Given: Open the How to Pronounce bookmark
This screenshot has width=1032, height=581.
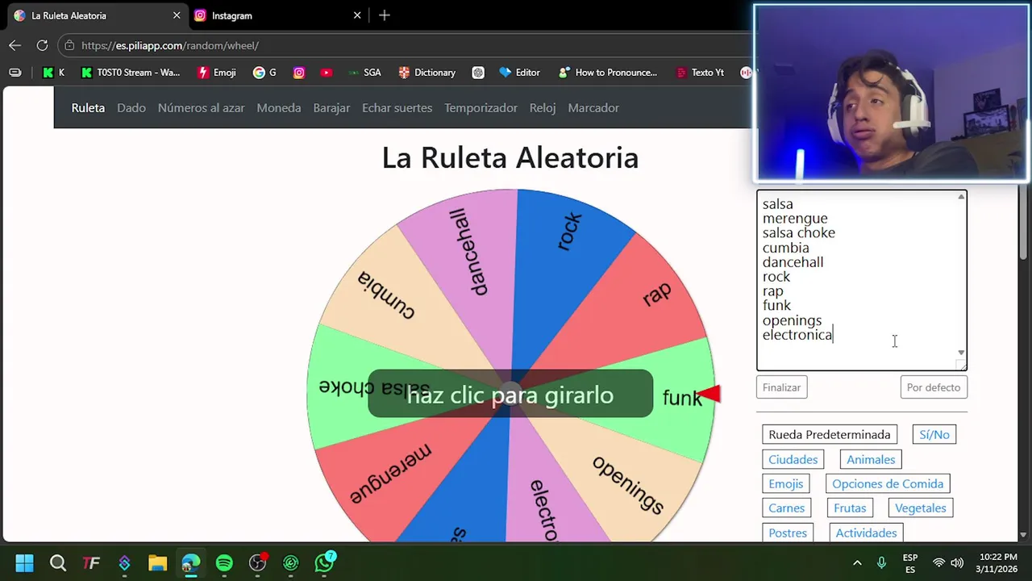Looking at the screenshot, I should (x=607, y=73).
